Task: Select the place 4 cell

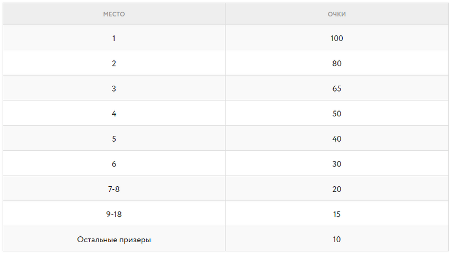Action: (x=114, y=113)
